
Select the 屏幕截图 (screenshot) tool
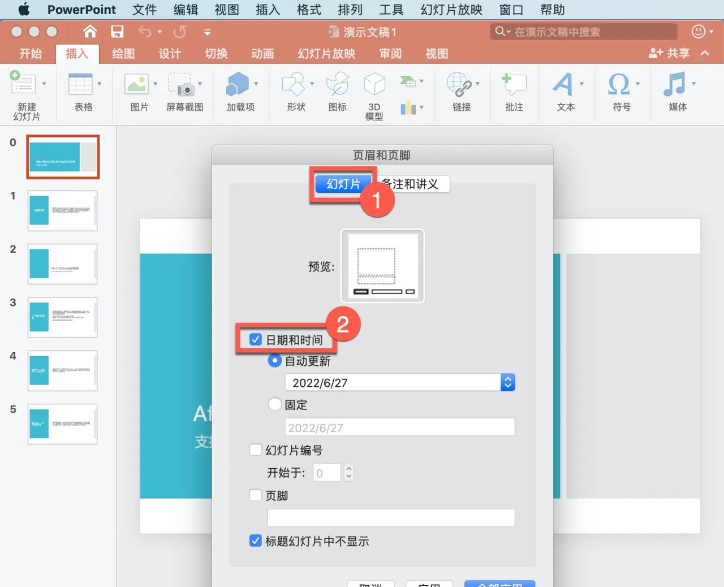[x=184, y=89]
